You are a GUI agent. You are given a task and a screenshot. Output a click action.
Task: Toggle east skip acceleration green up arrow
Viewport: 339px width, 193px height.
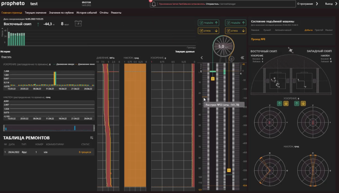coord(279,104)
